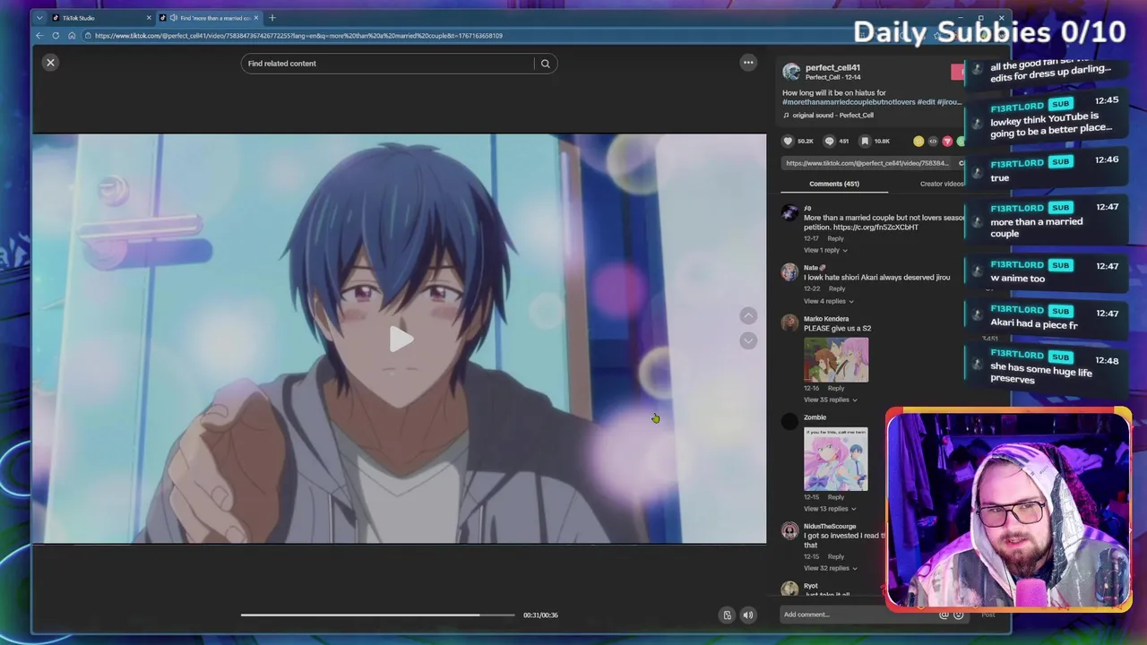
Task: Reply to Zombie's comment
Action: coord(836,496)
